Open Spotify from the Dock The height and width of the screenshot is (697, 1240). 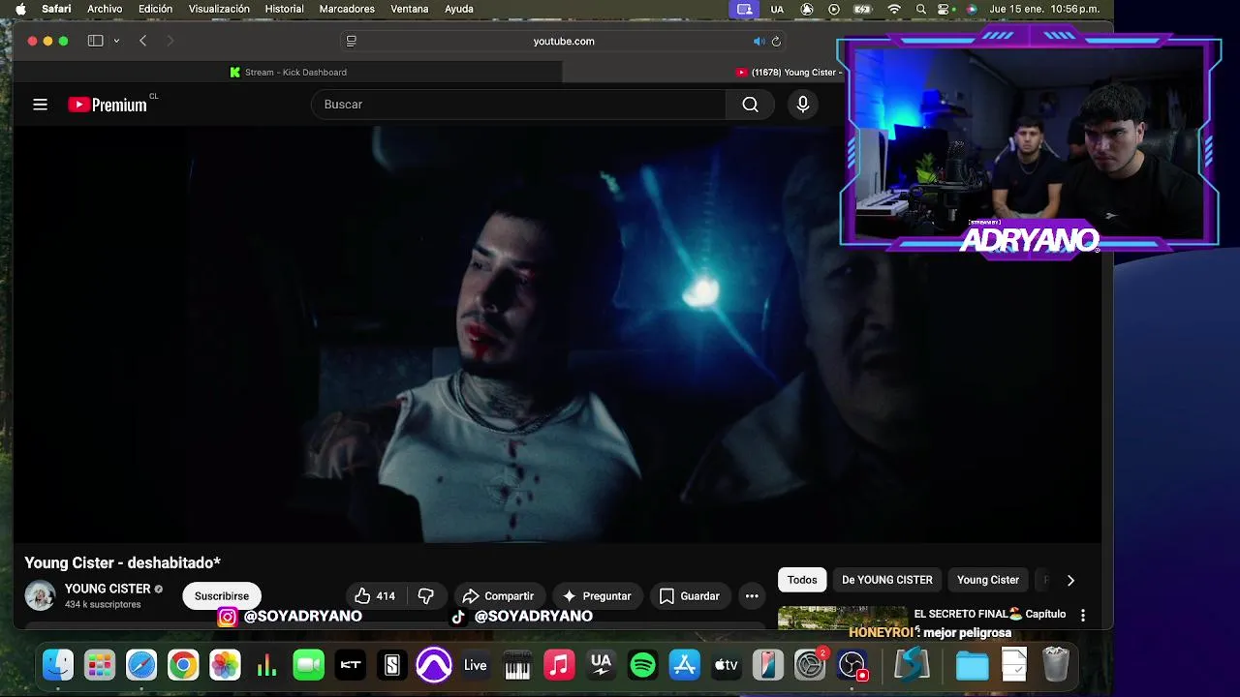[642, 665]
